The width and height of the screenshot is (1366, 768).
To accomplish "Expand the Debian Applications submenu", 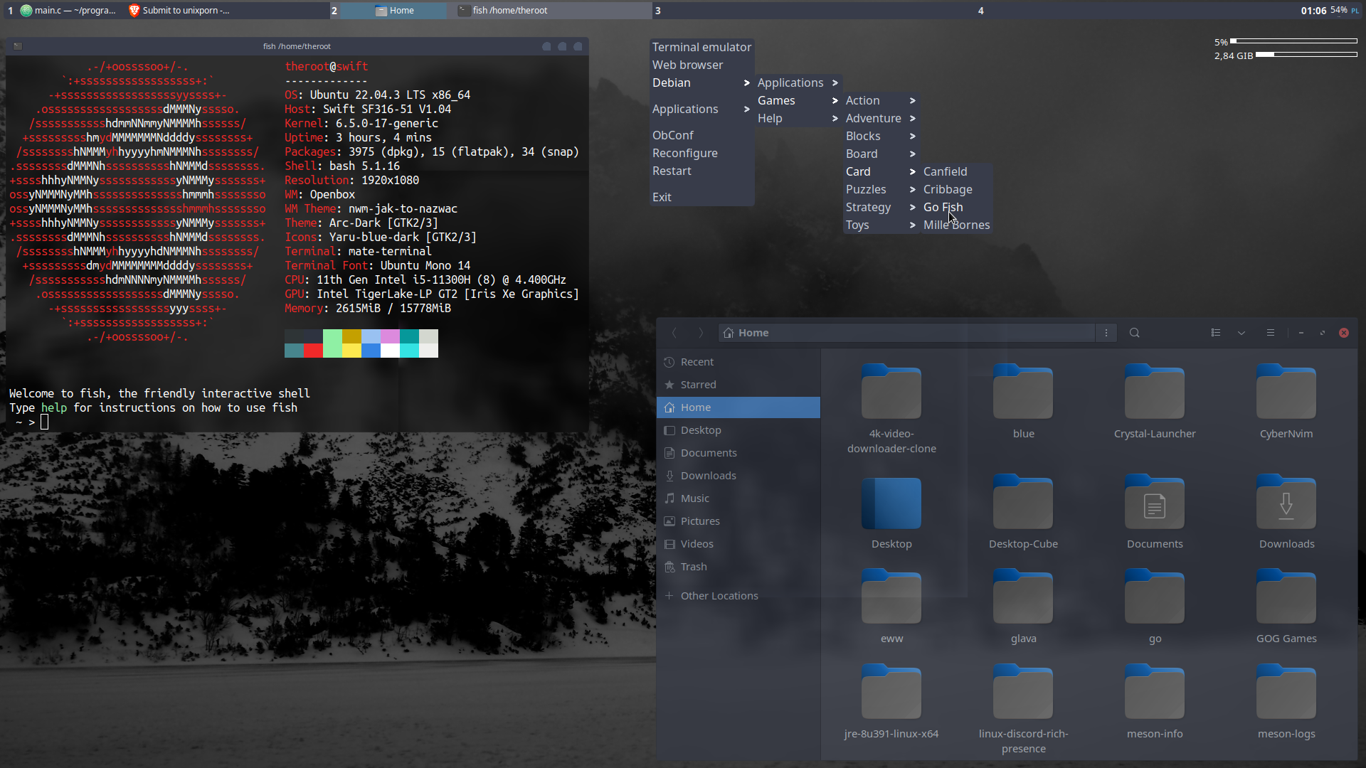I will coord(798,82).
